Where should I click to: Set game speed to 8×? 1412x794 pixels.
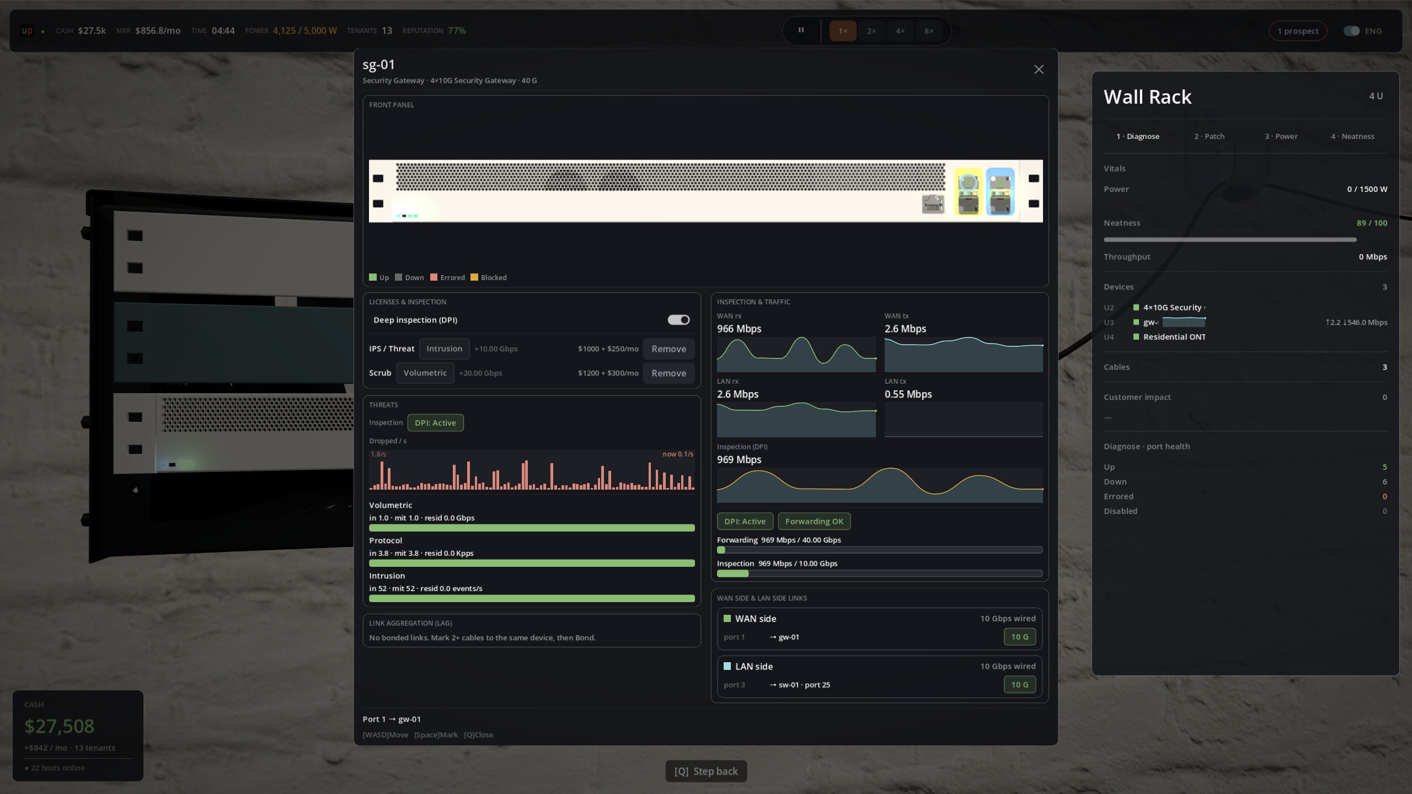(929, 31)
